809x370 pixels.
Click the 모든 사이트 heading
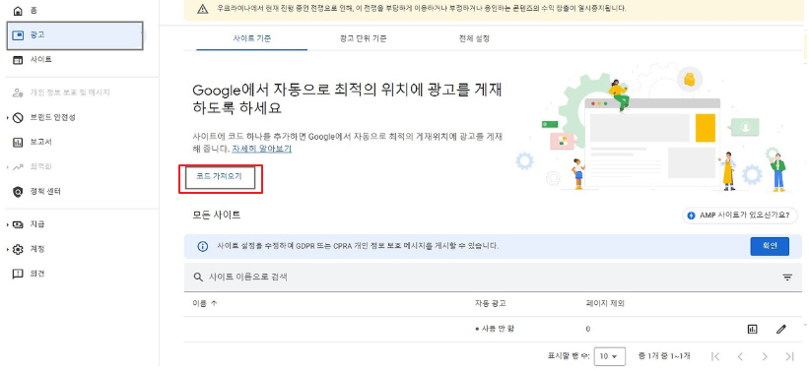(217, 216)
